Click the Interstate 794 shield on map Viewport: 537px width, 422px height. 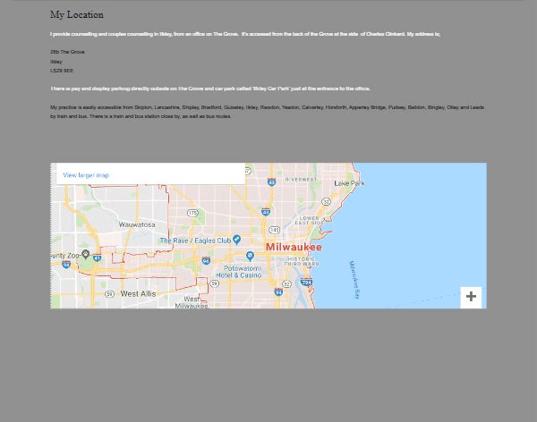coord(306,283)
